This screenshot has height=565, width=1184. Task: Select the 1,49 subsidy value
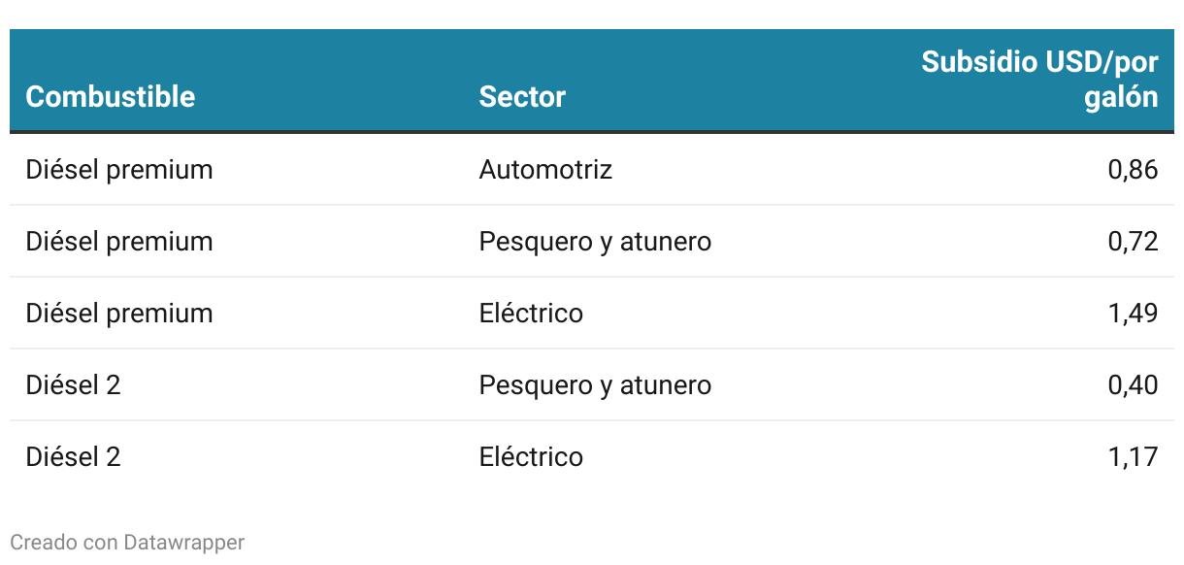click(1133, 314)
